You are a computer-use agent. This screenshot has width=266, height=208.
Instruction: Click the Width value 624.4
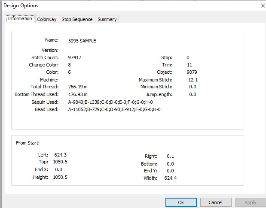tap(171, 178)
